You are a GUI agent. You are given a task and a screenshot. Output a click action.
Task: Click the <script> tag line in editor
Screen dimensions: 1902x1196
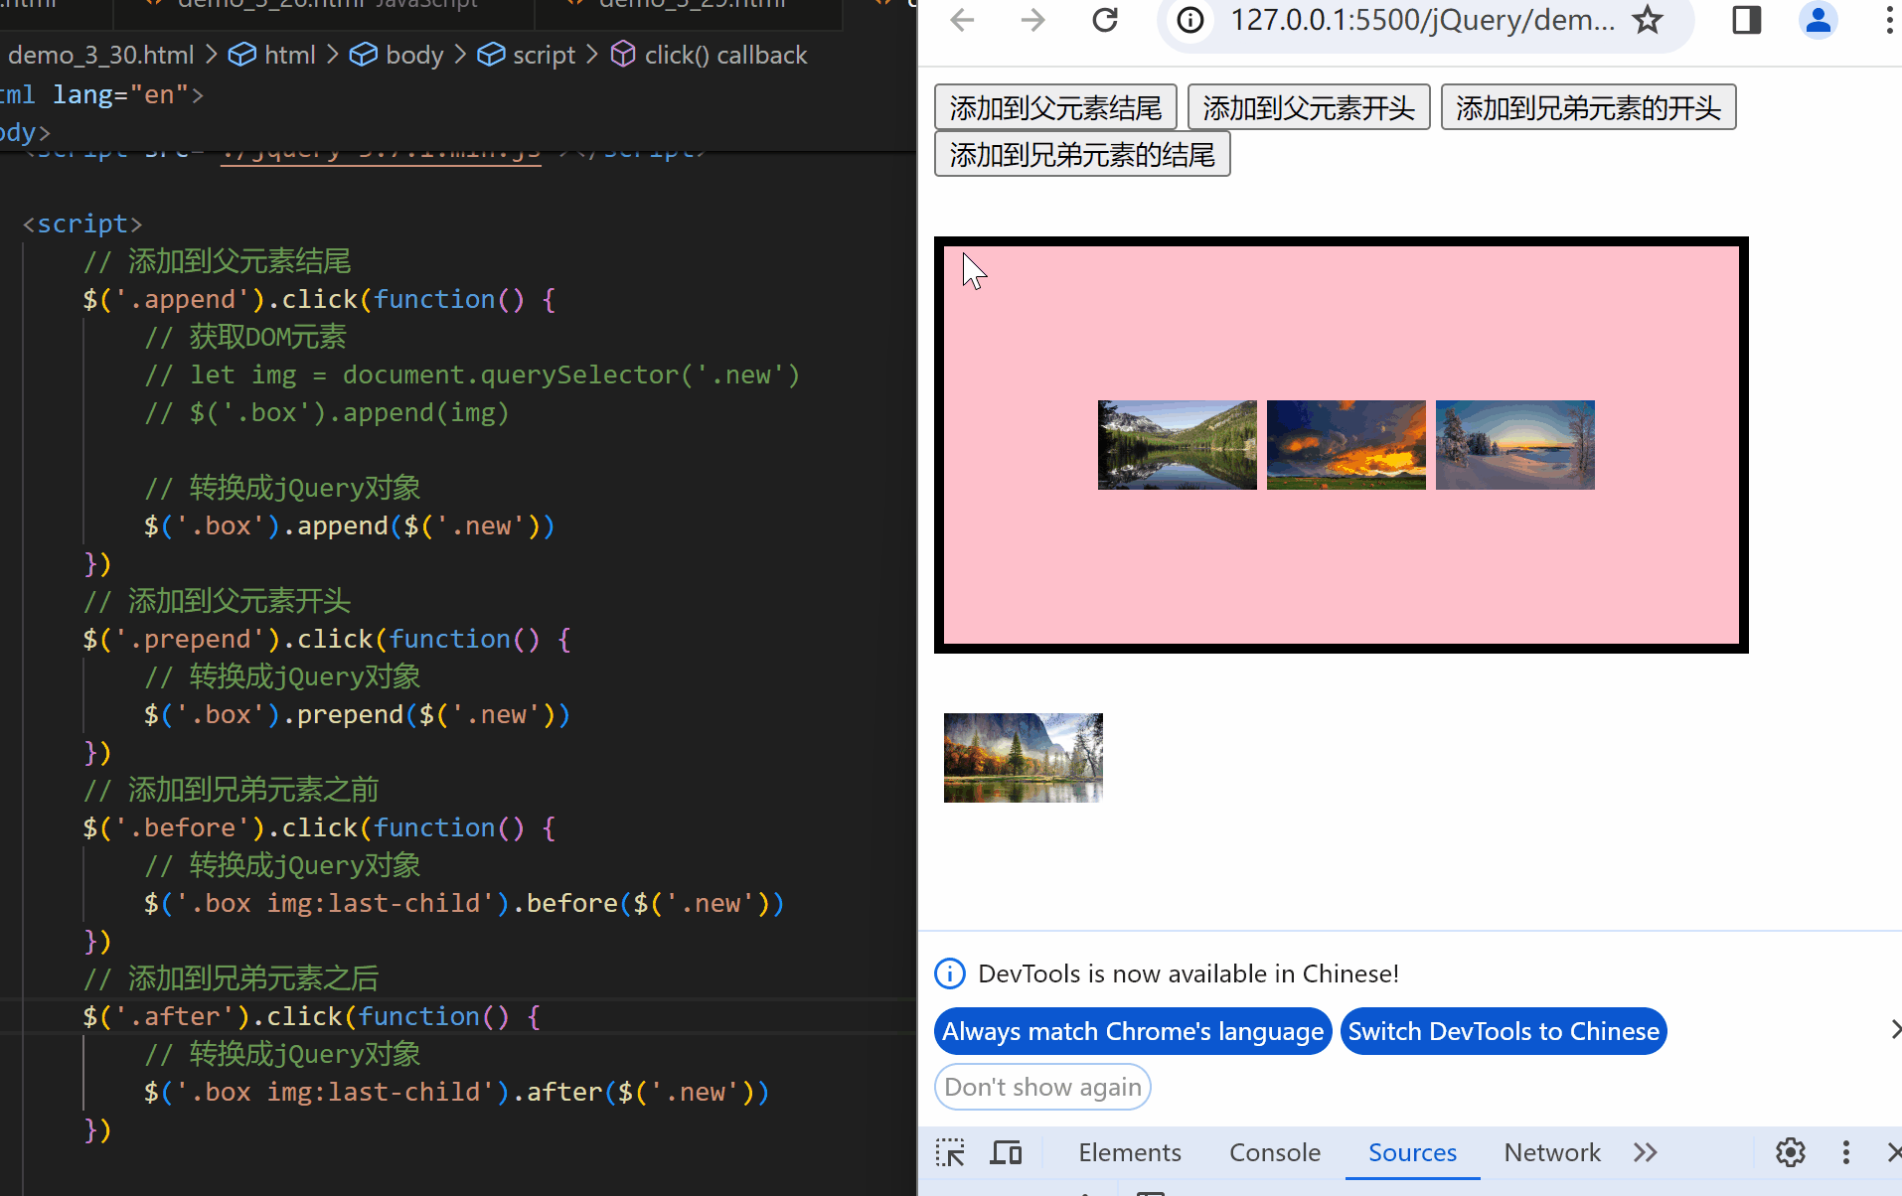pyautogui.click(x=82, y=224)
